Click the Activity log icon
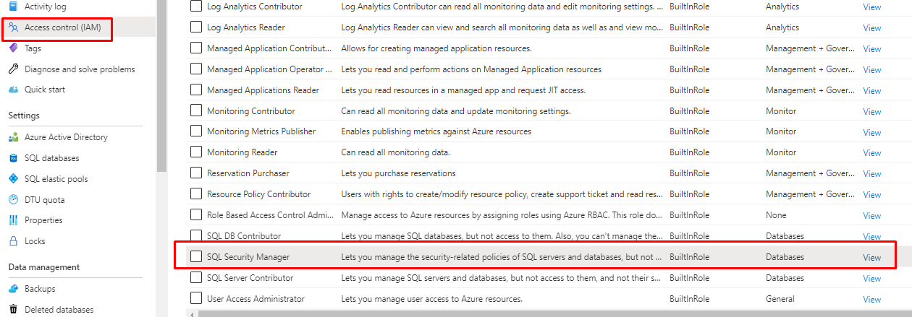 [x=13, y=6]
